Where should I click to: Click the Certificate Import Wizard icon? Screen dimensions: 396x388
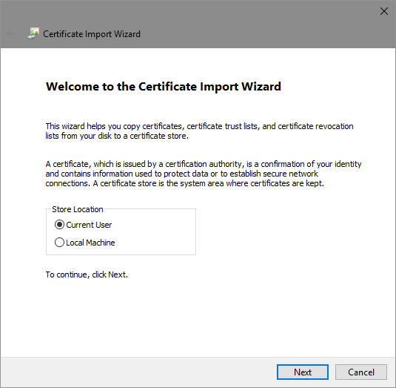coord(33,33)
